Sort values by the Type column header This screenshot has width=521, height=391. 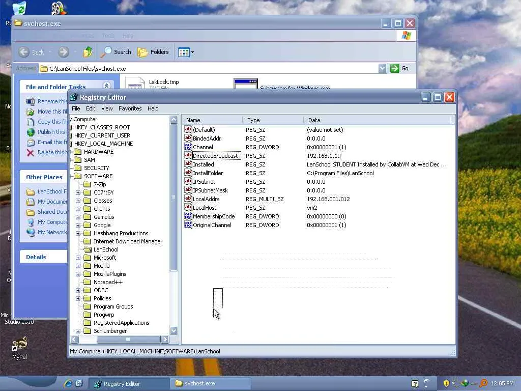click(x=273, y=120)
